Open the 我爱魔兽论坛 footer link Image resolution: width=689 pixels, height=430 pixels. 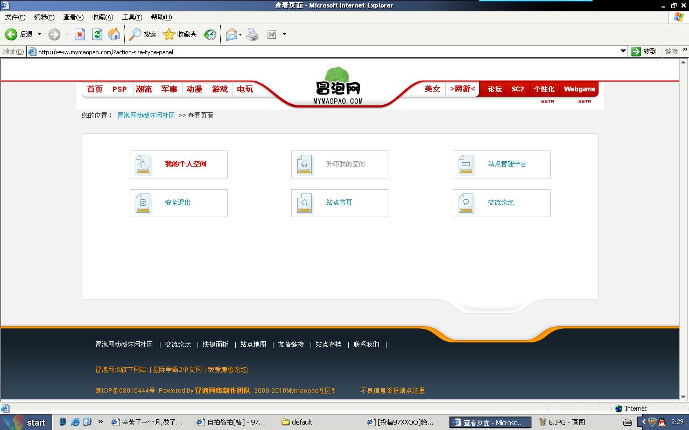[227, 370]
